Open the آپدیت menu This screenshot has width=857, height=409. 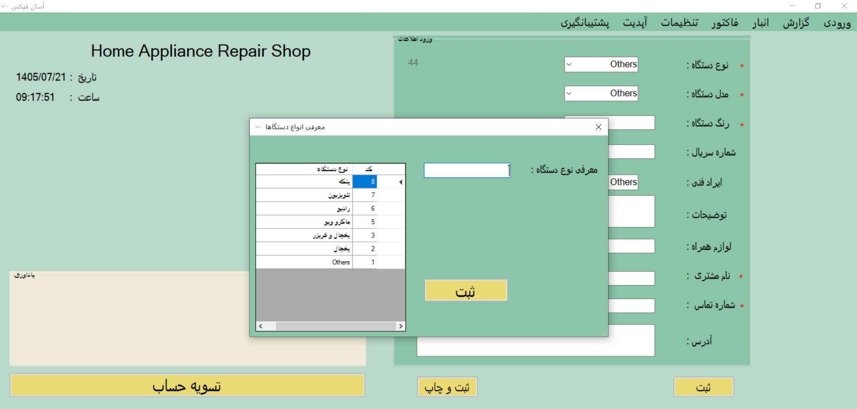(635, 23)
